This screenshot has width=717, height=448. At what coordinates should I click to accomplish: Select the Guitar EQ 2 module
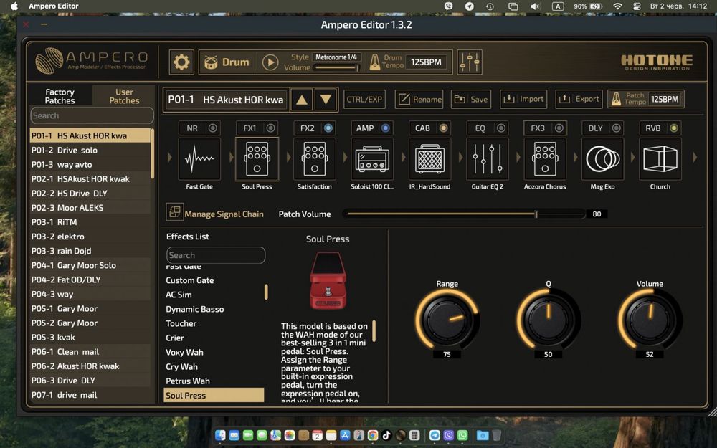pos(488,159)
